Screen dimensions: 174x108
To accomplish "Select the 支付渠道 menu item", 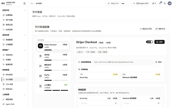I will [x=14, y=79].
